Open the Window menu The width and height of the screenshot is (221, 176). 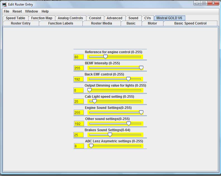[31, 11]
